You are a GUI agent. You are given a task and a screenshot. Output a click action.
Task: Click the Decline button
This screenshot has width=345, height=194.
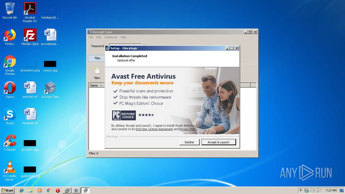[189, 142]
